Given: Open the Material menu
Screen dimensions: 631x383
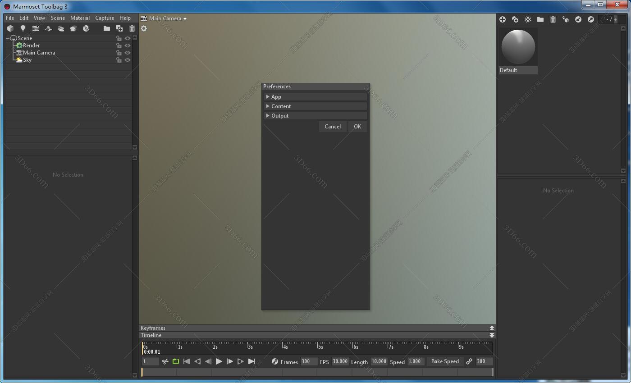Looking at the screenshot, I should 80,18.
